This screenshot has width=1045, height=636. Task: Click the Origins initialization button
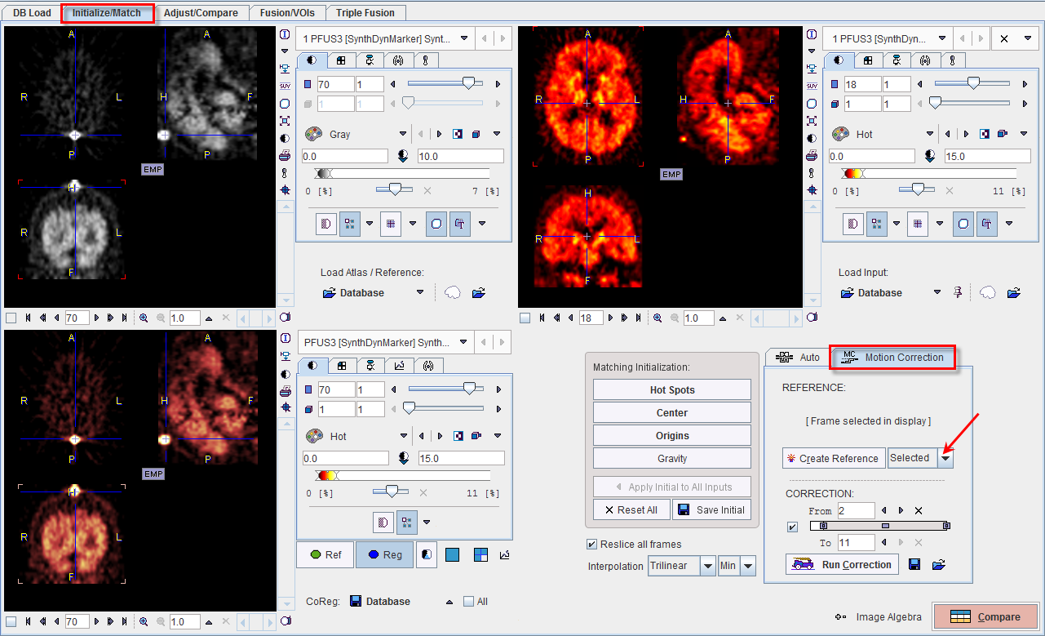(x=672, y=436)
